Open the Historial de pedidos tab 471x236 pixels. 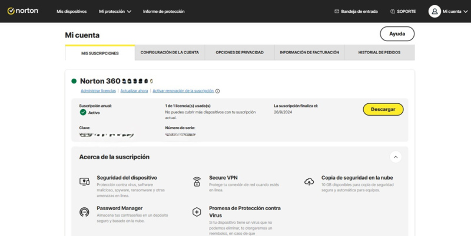pos(380,52)
